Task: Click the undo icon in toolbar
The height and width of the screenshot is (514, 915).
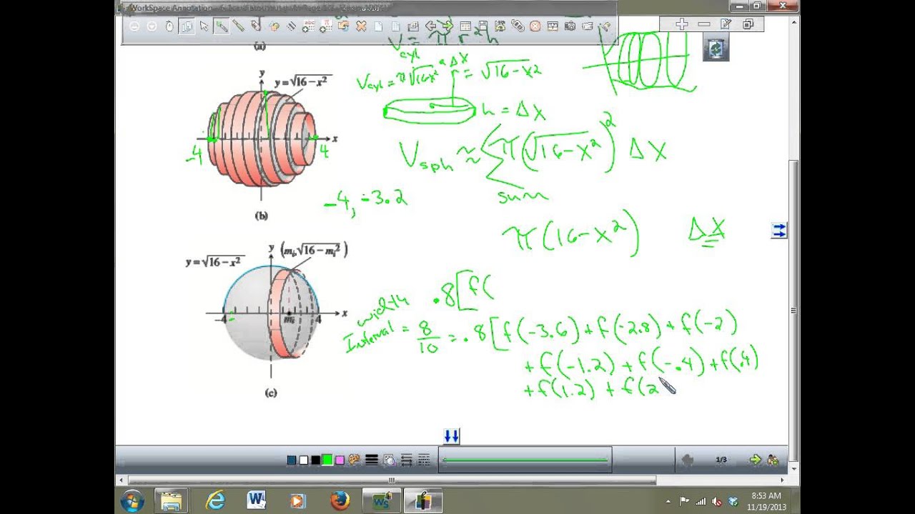Action: tap(343, 26)
